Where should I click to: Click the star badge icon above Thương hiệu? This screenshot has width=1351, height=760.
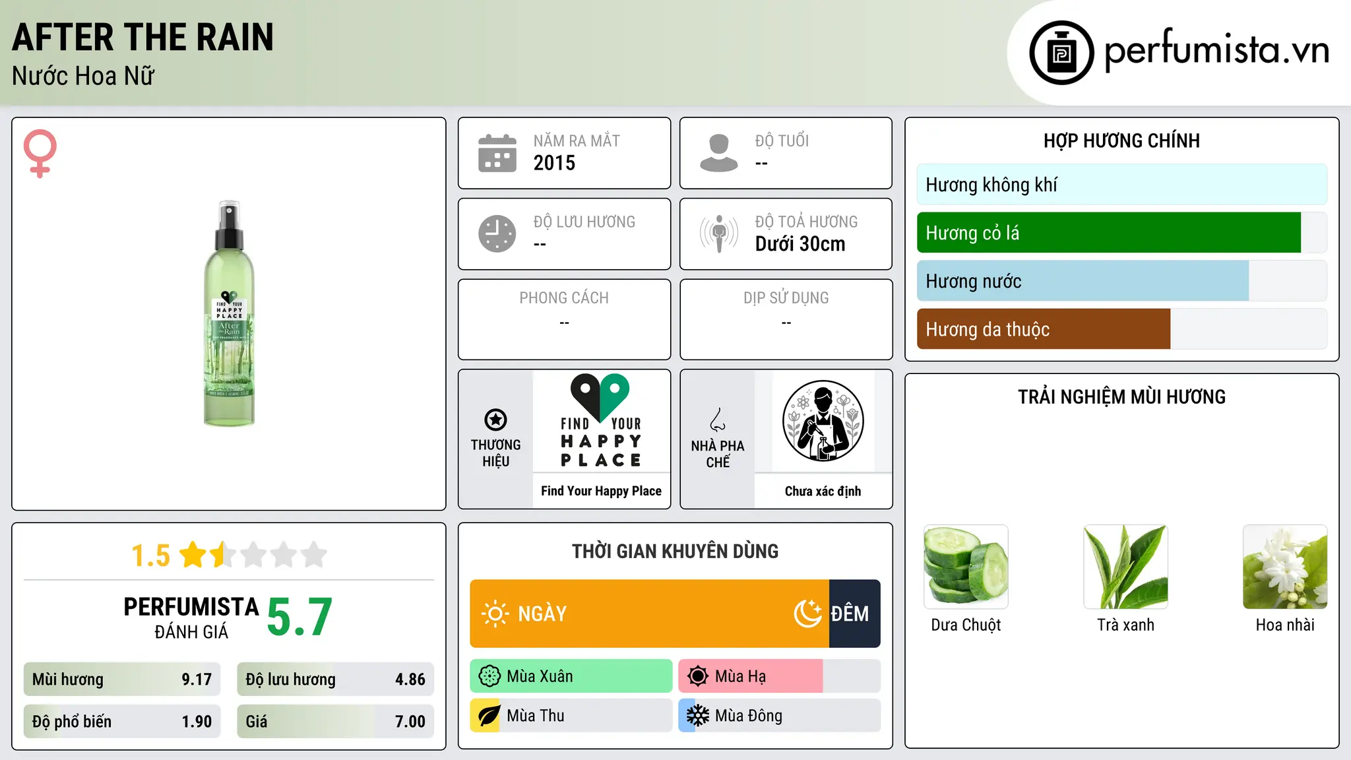pyautogui.click(x=495, y=420)
